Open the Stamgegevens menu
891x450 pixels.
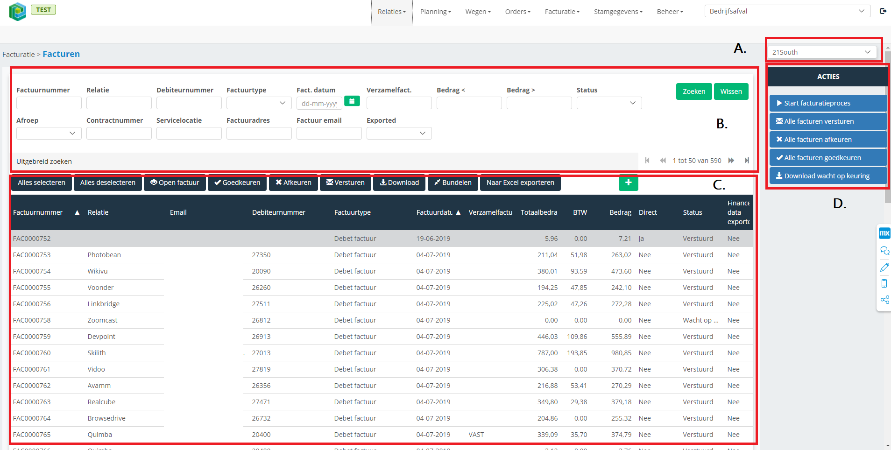(618, 12)
